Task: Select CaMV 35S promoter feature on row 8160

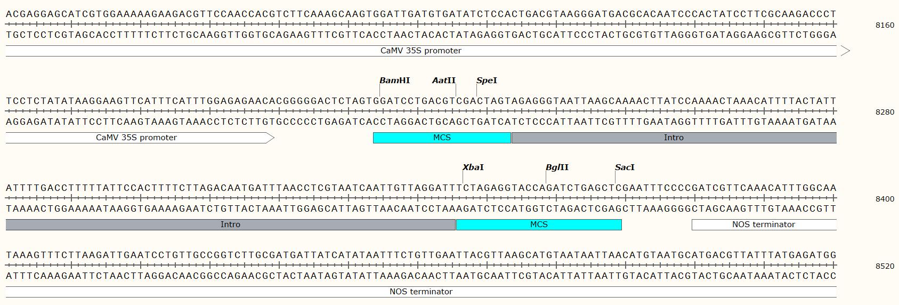Action: click(421, 51)
